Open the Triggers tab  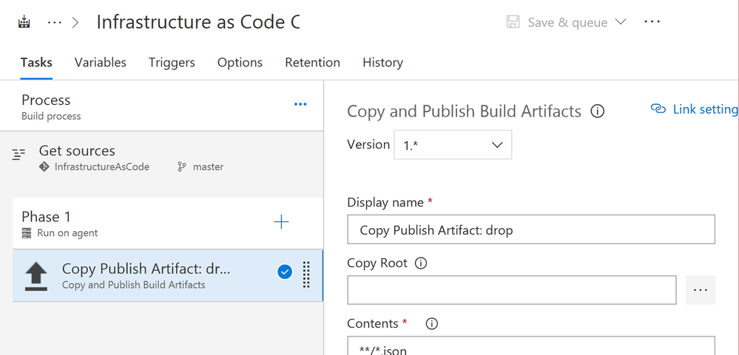coord(172,63)
